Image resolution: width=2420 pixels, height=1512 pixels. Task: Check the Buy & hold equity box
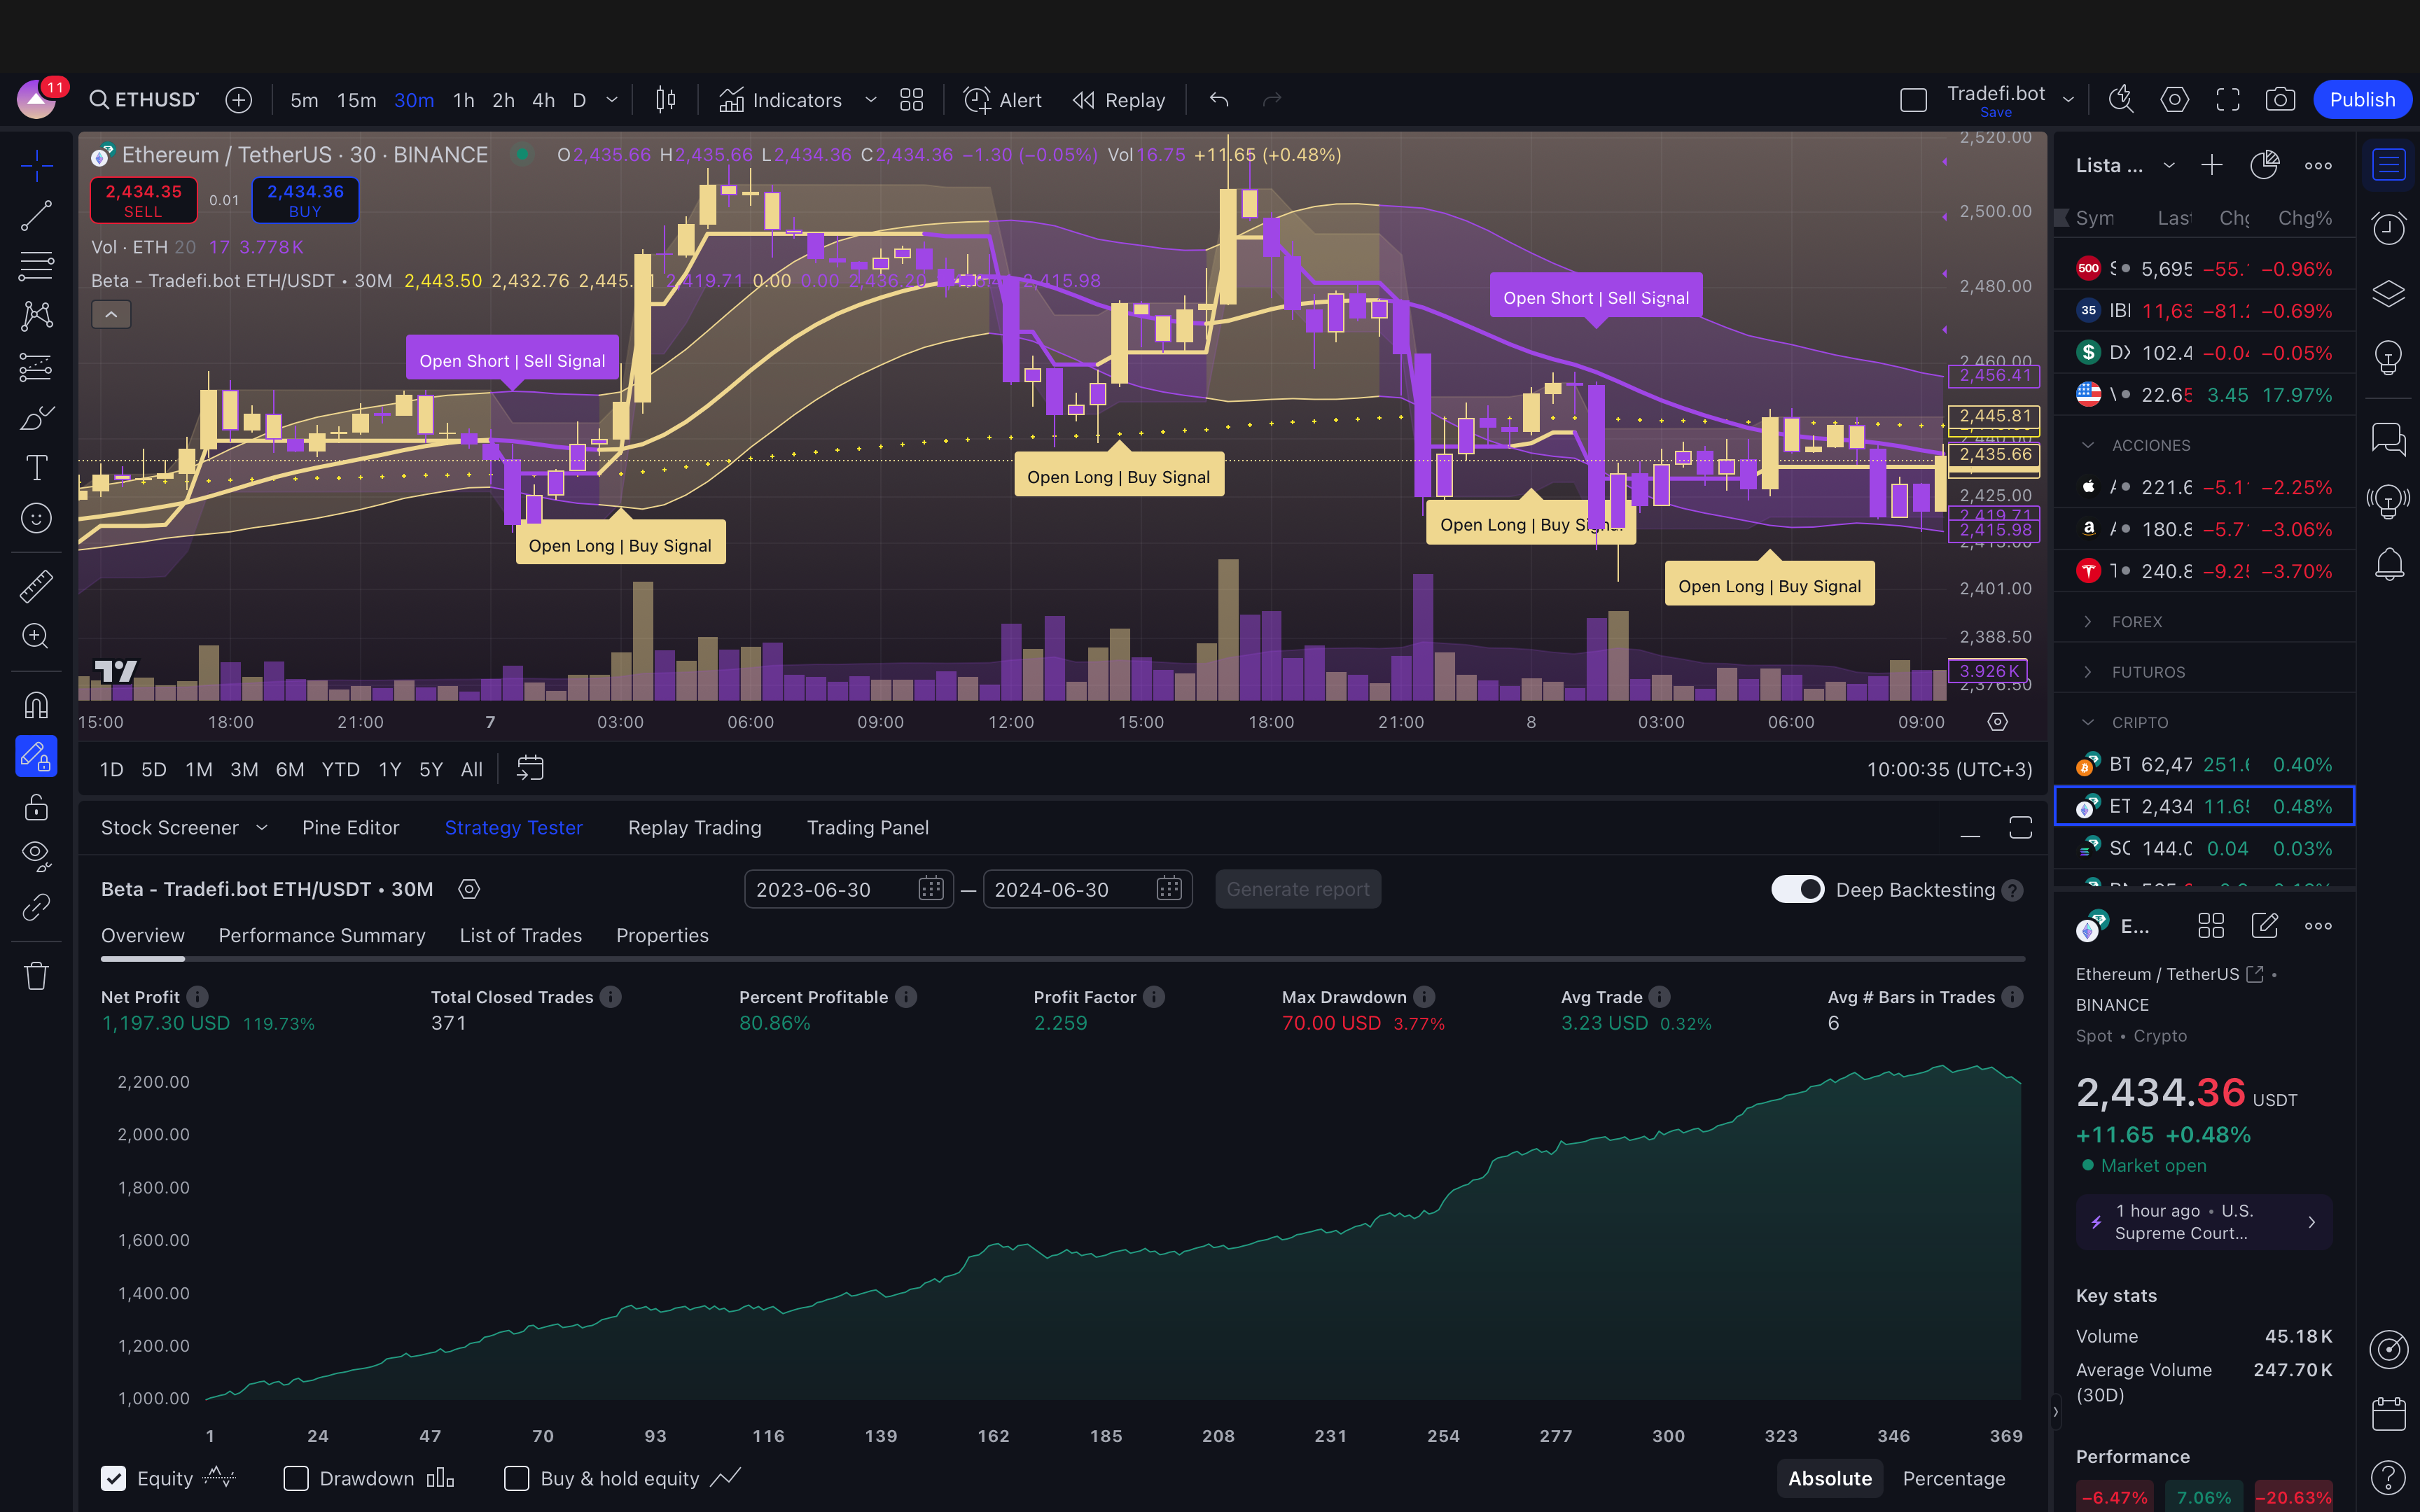[517, 1478]
